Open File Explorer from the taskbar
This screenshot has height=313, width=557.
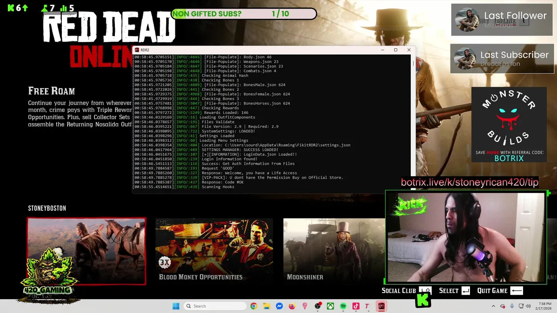coord(266,306)
